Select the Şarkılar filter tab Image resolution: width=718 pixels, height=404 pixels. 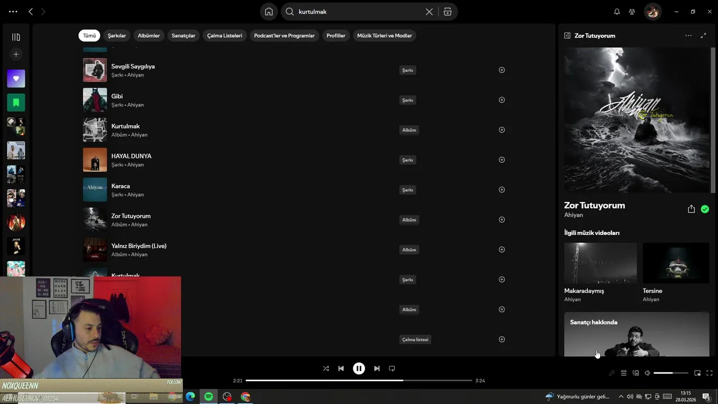(117, 35)
